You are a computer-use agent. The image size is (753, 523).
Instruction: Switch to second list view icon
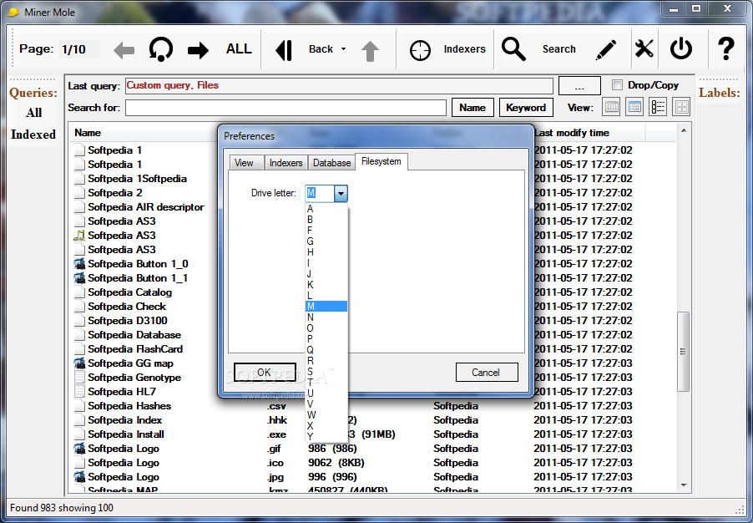click(x=634, y=107)
